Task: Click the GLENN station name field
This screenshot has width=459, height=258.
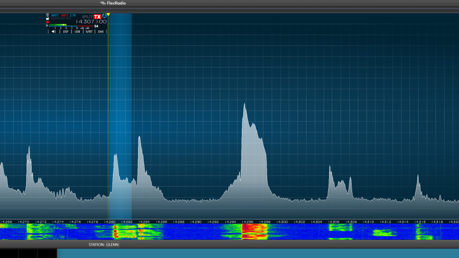Action: (112, 245)
